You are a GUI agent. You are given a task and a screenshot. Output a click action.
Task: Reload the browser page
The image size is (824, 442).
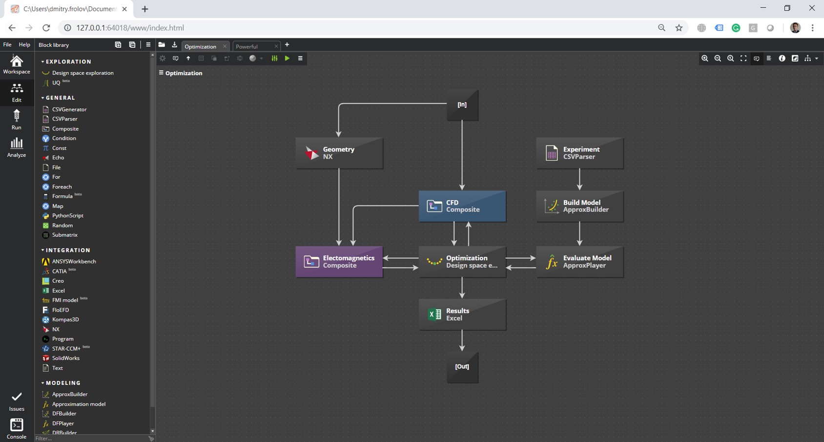pos(46,28)
